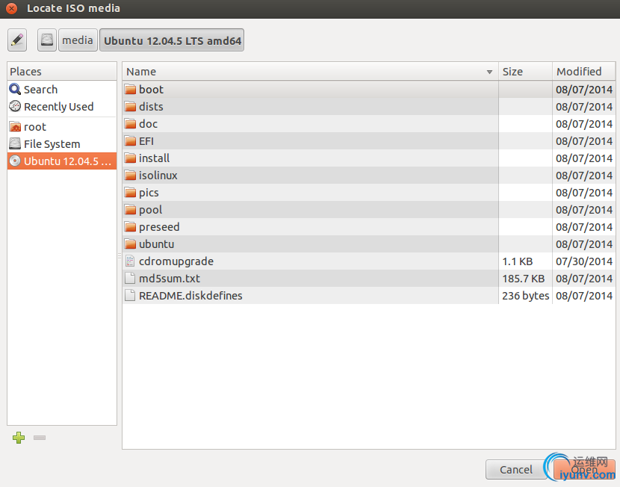This screenshot has width=620, height=487.
Task: Click the 236 bytes size cell
Action: [x=525, y=296]
